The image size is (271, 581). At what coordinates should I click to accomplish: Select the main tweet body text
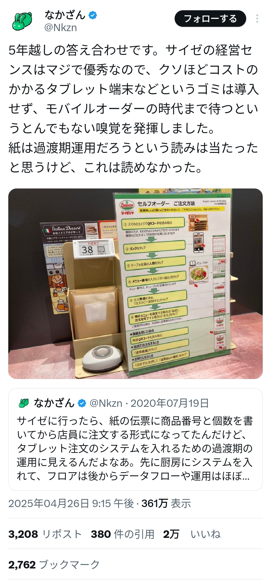click(133, 109)
